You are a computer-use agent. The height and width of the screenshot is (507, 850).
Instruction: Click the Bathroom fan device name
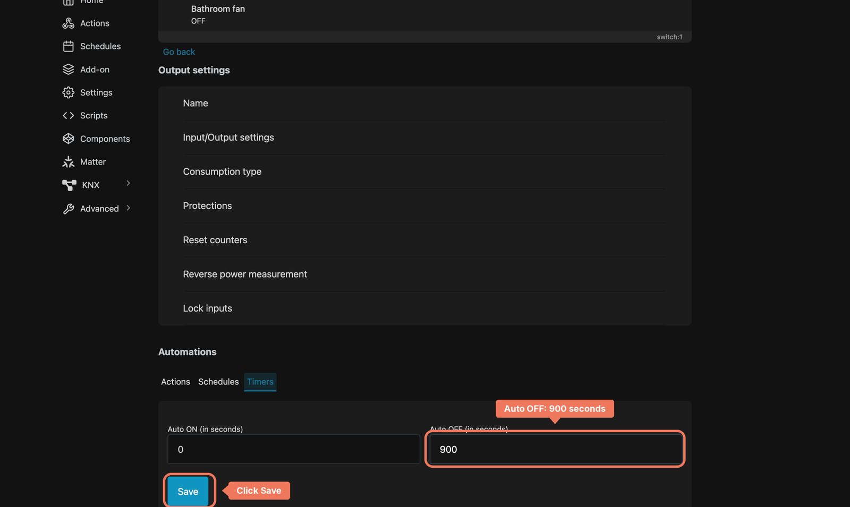coord(218,9)
